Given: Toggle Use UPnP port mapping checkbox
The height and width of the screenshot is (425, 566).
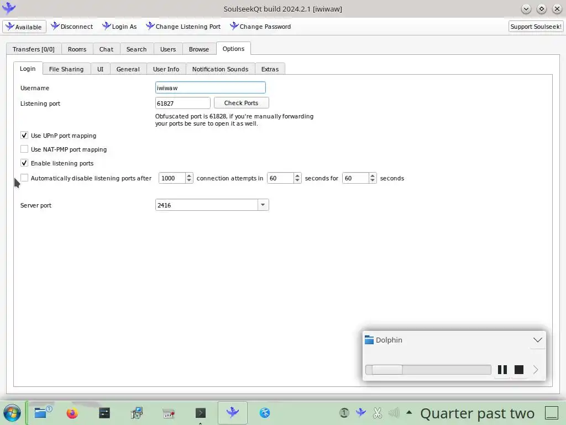Looking at the screenshot, I should (24, 135).
